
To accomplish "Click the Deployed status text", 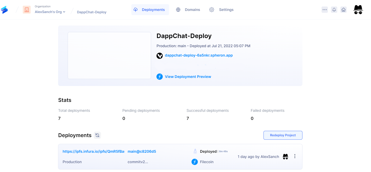I will (x=208, y=151).
